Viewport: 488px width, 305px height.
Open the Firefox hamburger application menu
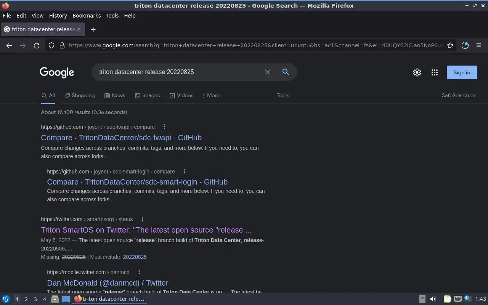(x=479, y=45)
